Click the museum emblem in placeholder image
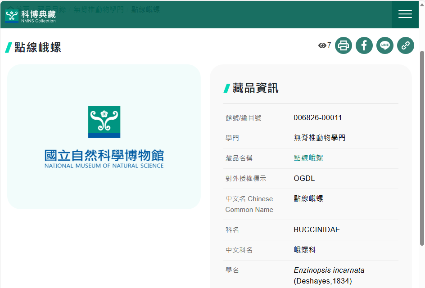425x288 pixels. [x=104, y=121]
